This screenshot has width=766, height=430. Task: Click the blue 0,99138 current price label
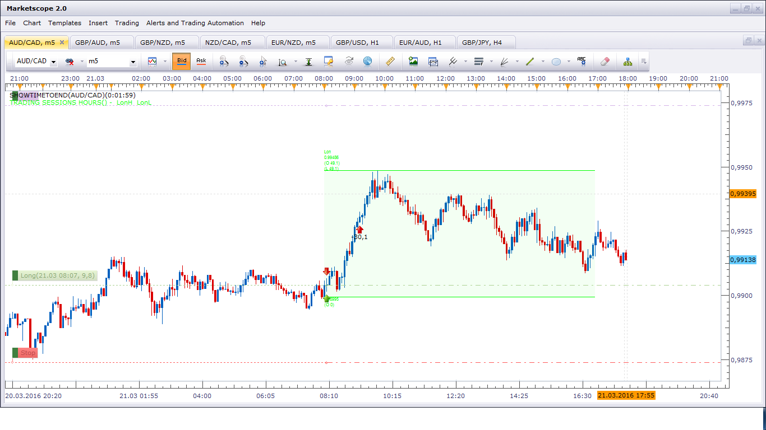coord(744,260)
